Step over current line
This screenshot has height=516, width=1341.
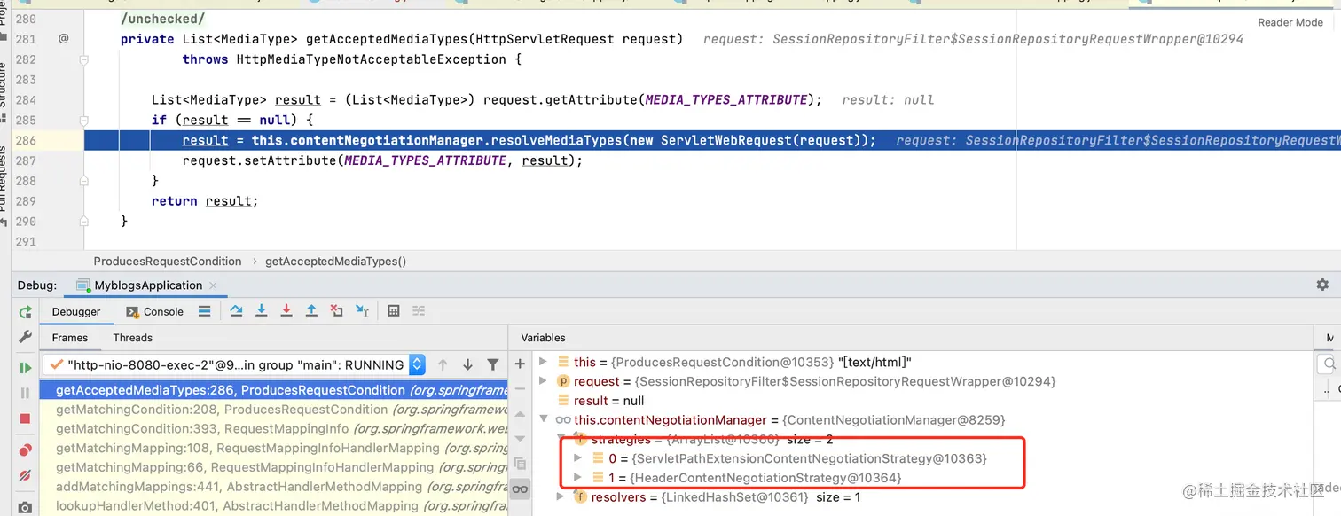pyautogui.click(x=236, y=311)
